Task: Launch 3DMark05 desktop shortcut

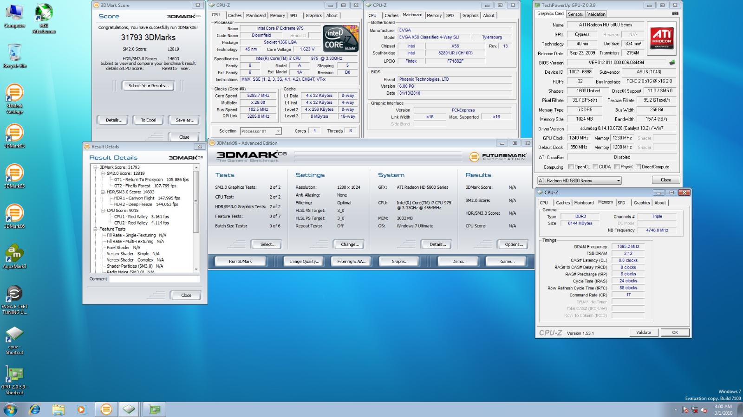Action: click(x=14, y=176)
